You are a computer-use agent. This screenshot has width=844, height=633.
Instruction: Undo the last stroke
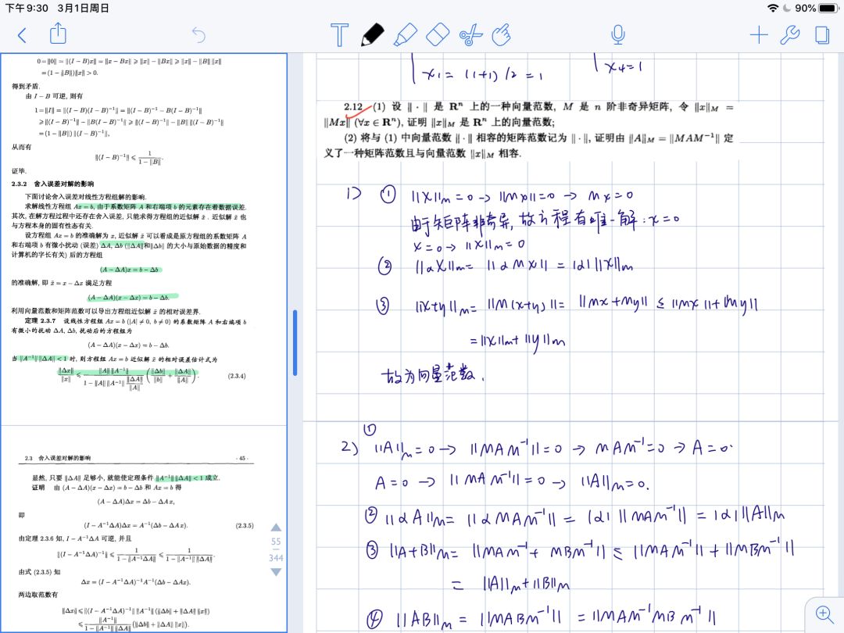(x=198, y=34)
